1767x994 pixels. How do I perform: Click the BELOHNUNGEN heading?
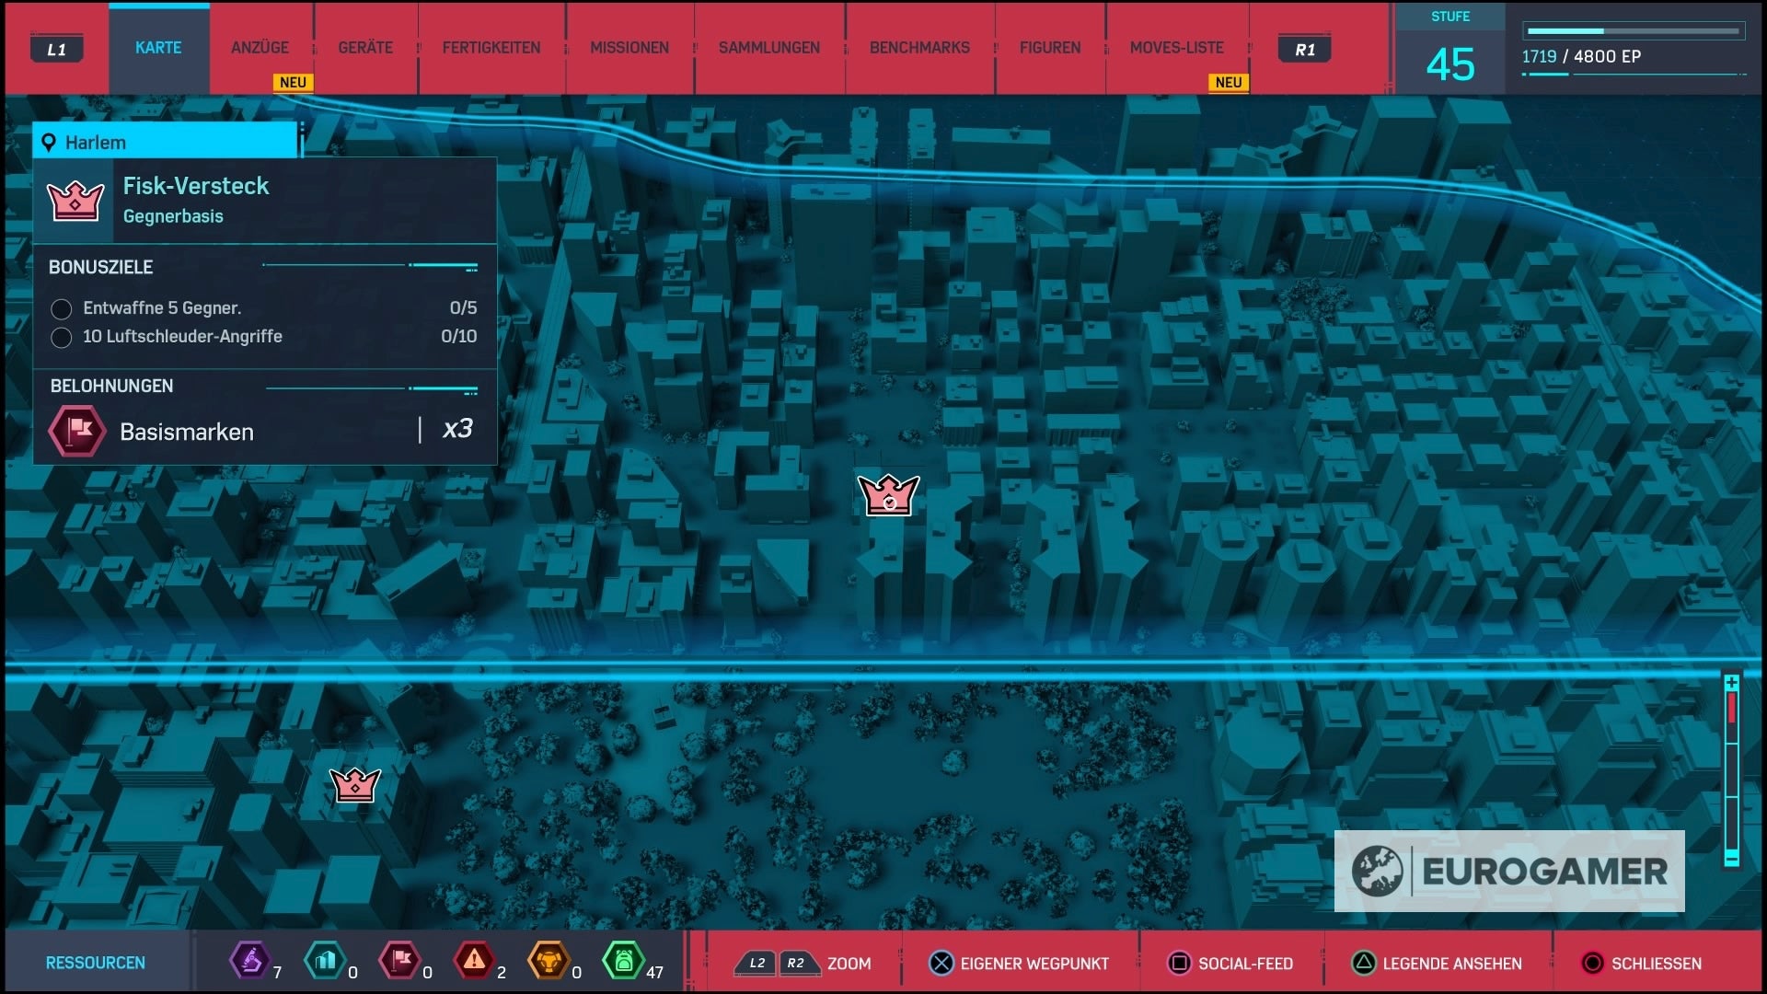pos(111,386)
